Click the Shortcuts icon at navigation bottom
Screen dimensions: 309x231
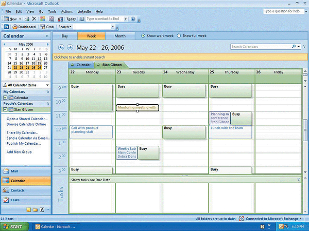(42, 210)
